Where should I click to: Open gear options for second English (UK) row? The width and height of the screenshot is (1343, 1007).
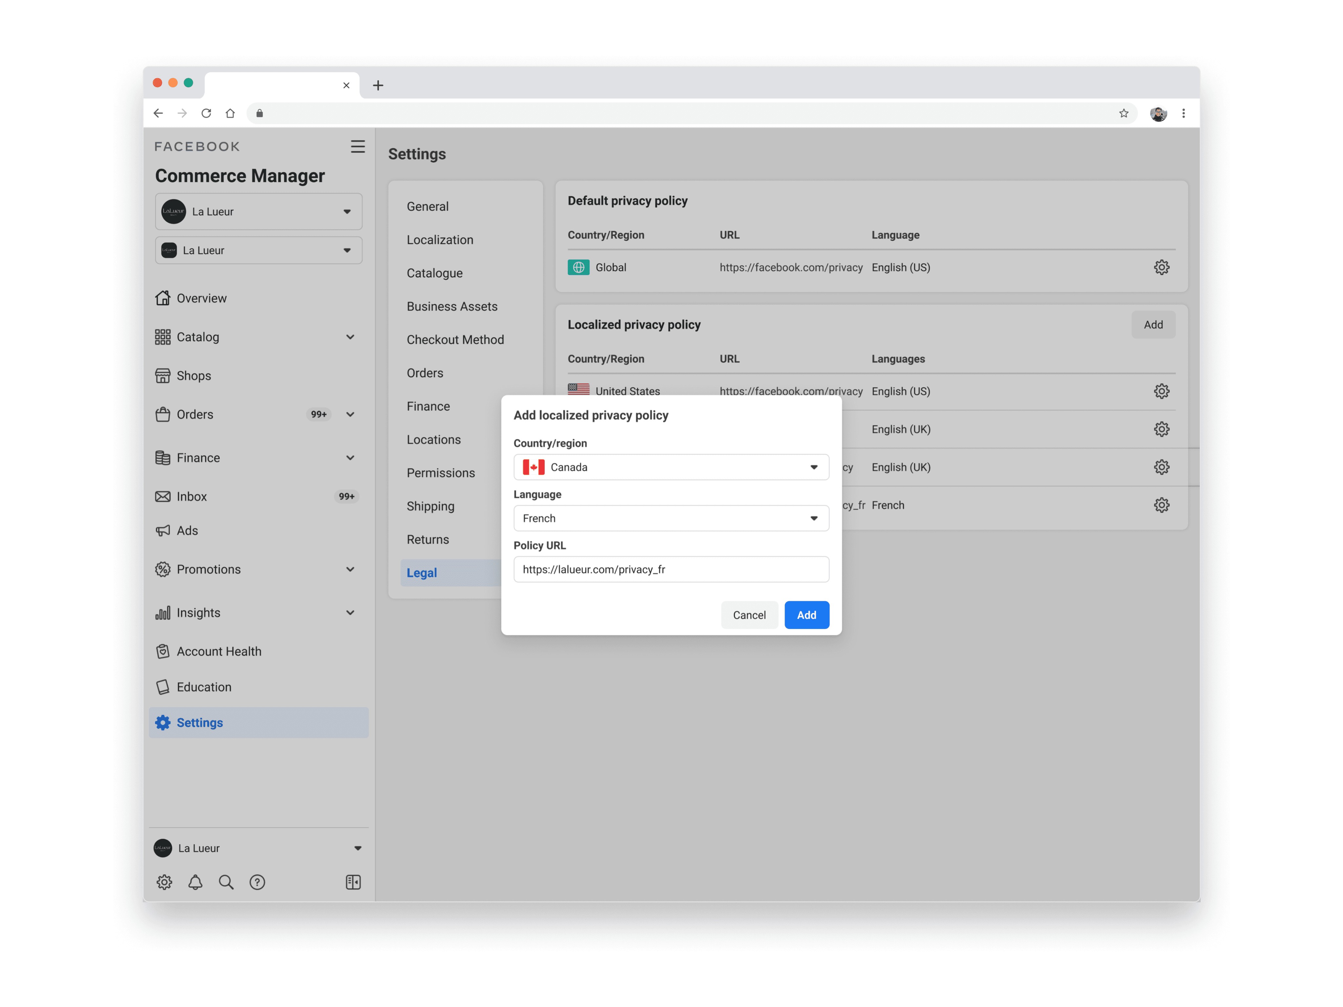coord(1161,467)
